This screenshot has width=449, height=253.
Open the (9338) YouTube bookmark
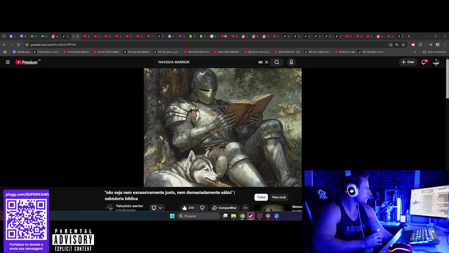(345, 52)
